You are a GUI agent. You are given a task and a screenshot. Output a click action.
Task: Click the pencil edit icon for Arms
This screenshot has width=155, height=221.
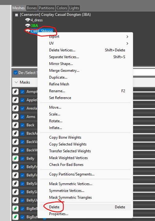(15, 117)
